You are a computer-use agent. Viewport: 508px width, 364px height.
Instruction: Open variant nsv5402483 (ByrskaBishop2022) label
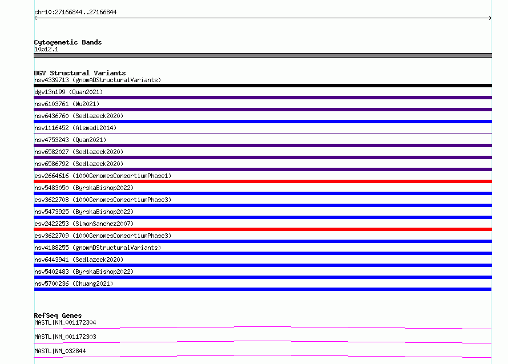coord(84,272)
